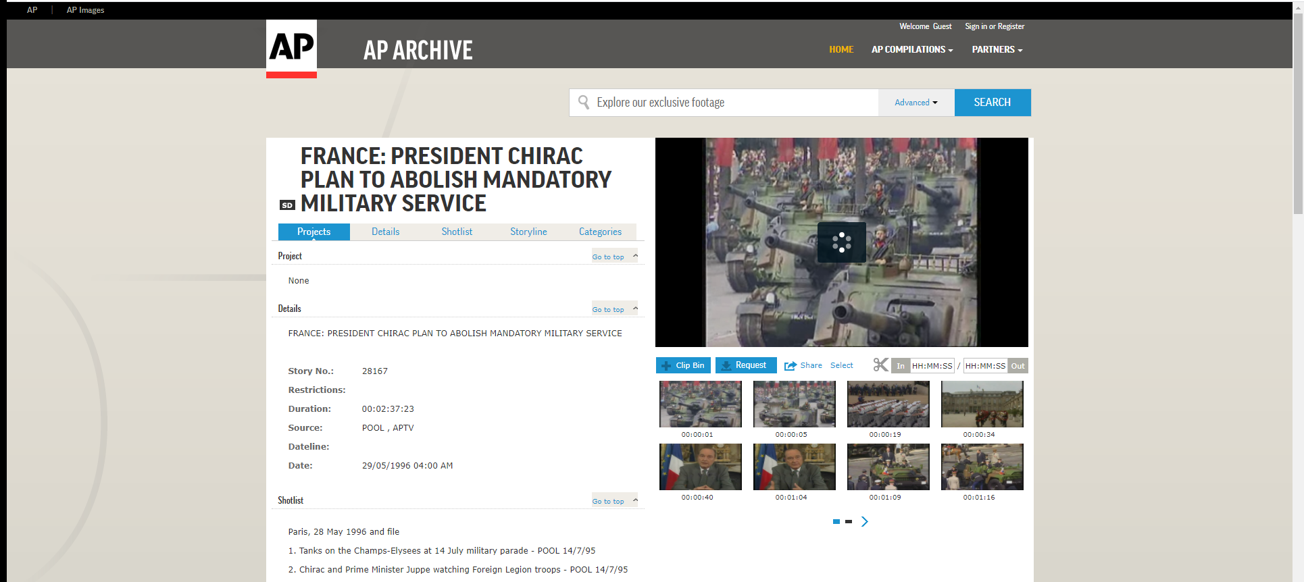Image resolution: width=1304 pixels, height=582 pixels.
Task: Add video to Clip Bin
Action: [683, 365]
